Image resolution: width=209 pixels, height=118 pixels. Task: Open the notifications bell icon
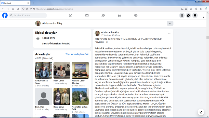[x=195, y=16]
